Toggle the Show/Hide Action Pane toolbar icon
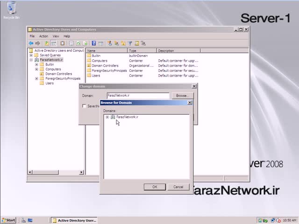Screen dimensions: 299x224 coord(101,43)
